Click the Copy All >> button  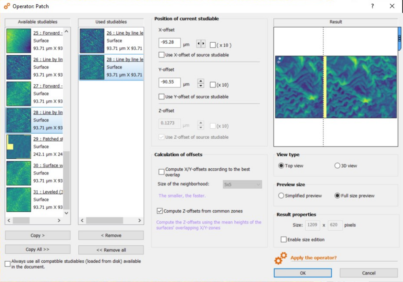(38, 249)
